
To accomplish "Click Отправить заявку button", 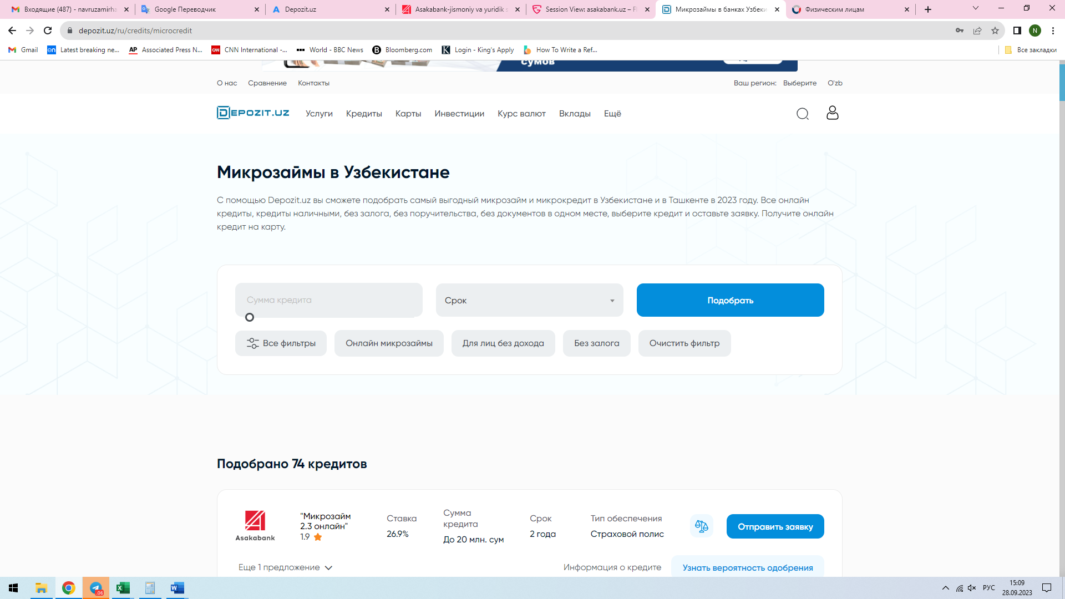I will [775, 526].
